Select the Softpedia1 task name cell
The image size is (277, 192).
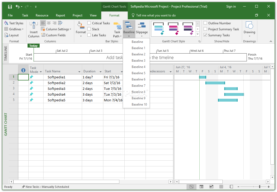(x=62, y=77)
